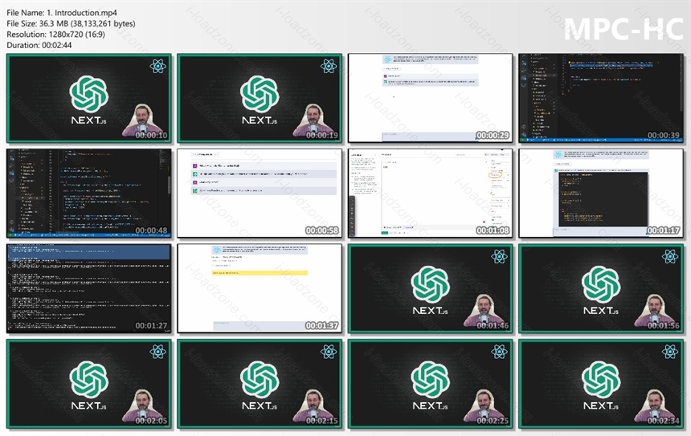
Task: Click the MPC-HC logo text
Action: (624, 30)
